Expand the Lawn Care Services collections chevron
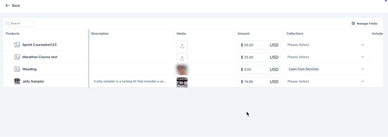The image size is (388, 137). (x=363, y=69)
